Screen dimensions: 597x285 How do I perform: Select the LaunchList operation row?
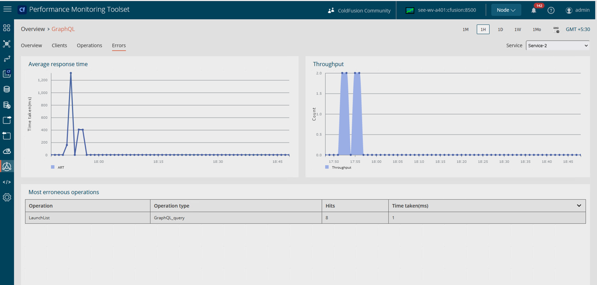coord(39,218)
